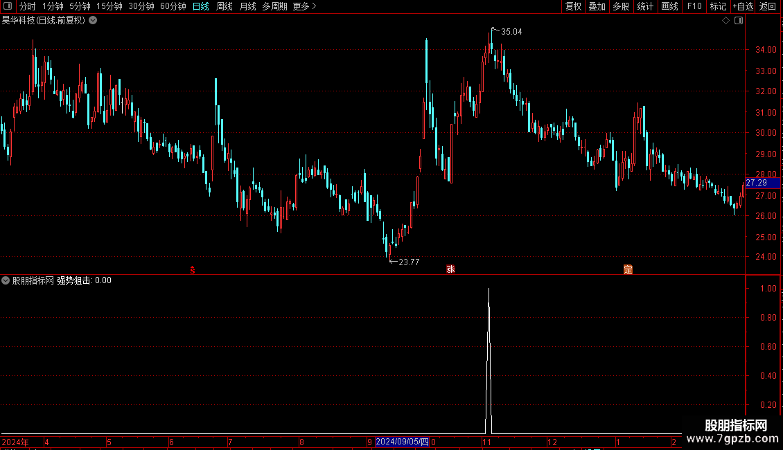Open the 画线 drawing tools

click(669, 6)
